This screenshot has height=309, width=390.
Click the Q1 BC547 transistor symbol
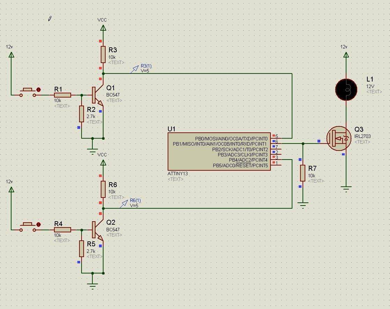pos(97,95)
